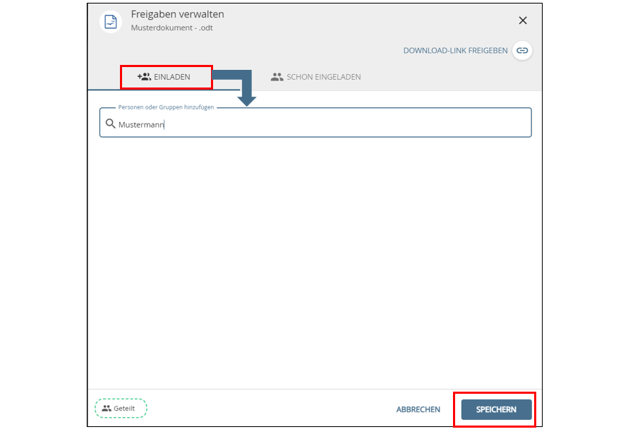Viewport: 628px width, 434px height.
Task: Click the Geteilt status chip
Action: [x=121, y=409]
